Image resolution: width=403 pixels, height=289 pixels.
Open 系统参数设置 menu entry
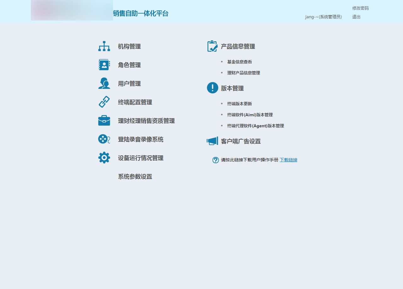135,177
